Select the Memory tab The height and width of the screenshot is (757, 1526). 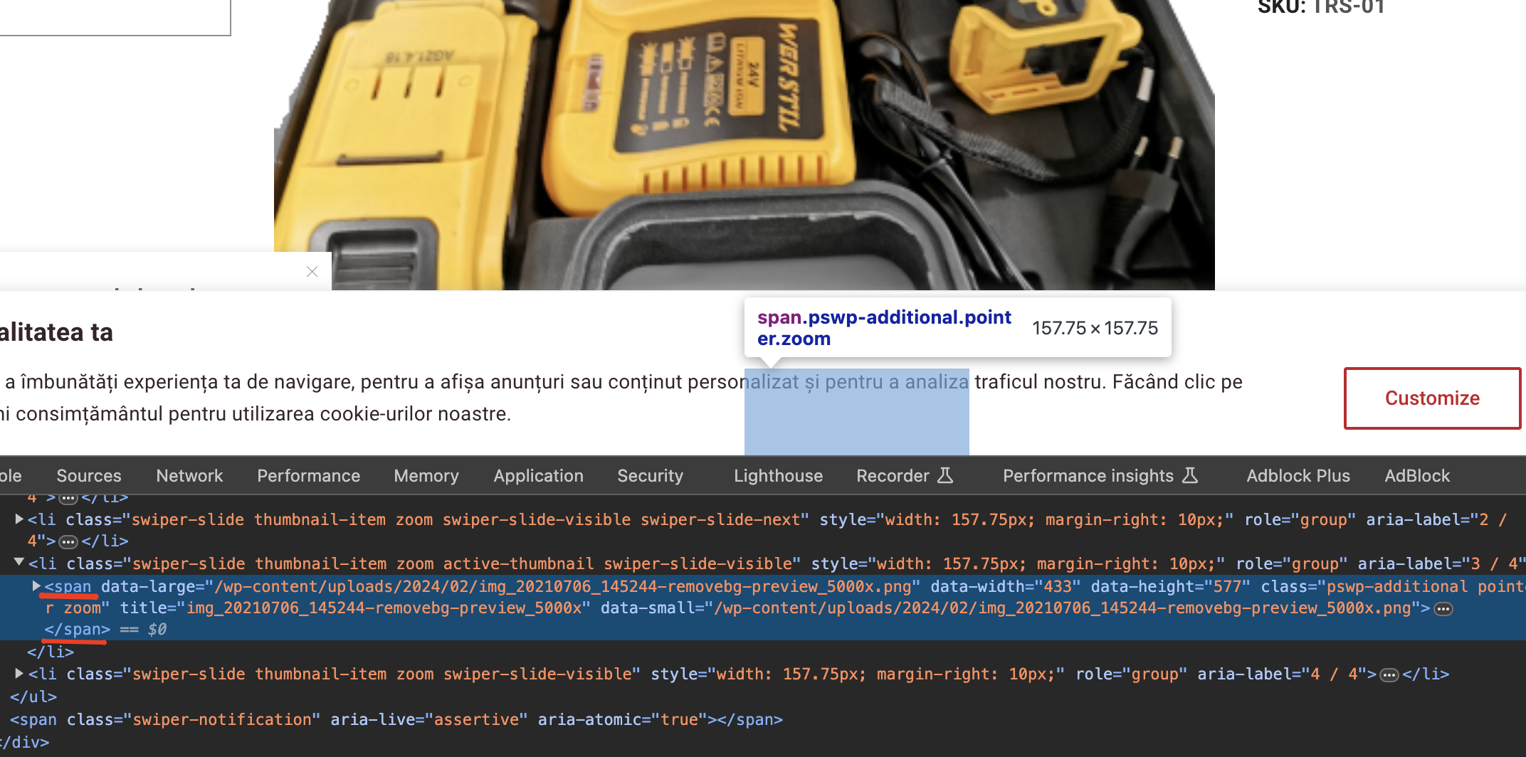(x=426, y=476)
